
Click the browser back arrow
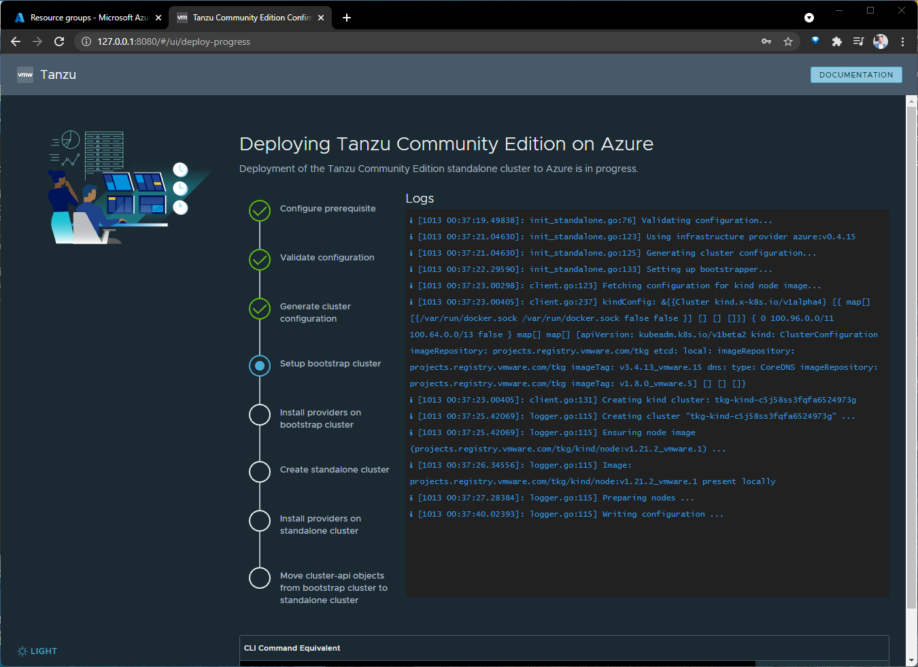(x=16, y=41)
